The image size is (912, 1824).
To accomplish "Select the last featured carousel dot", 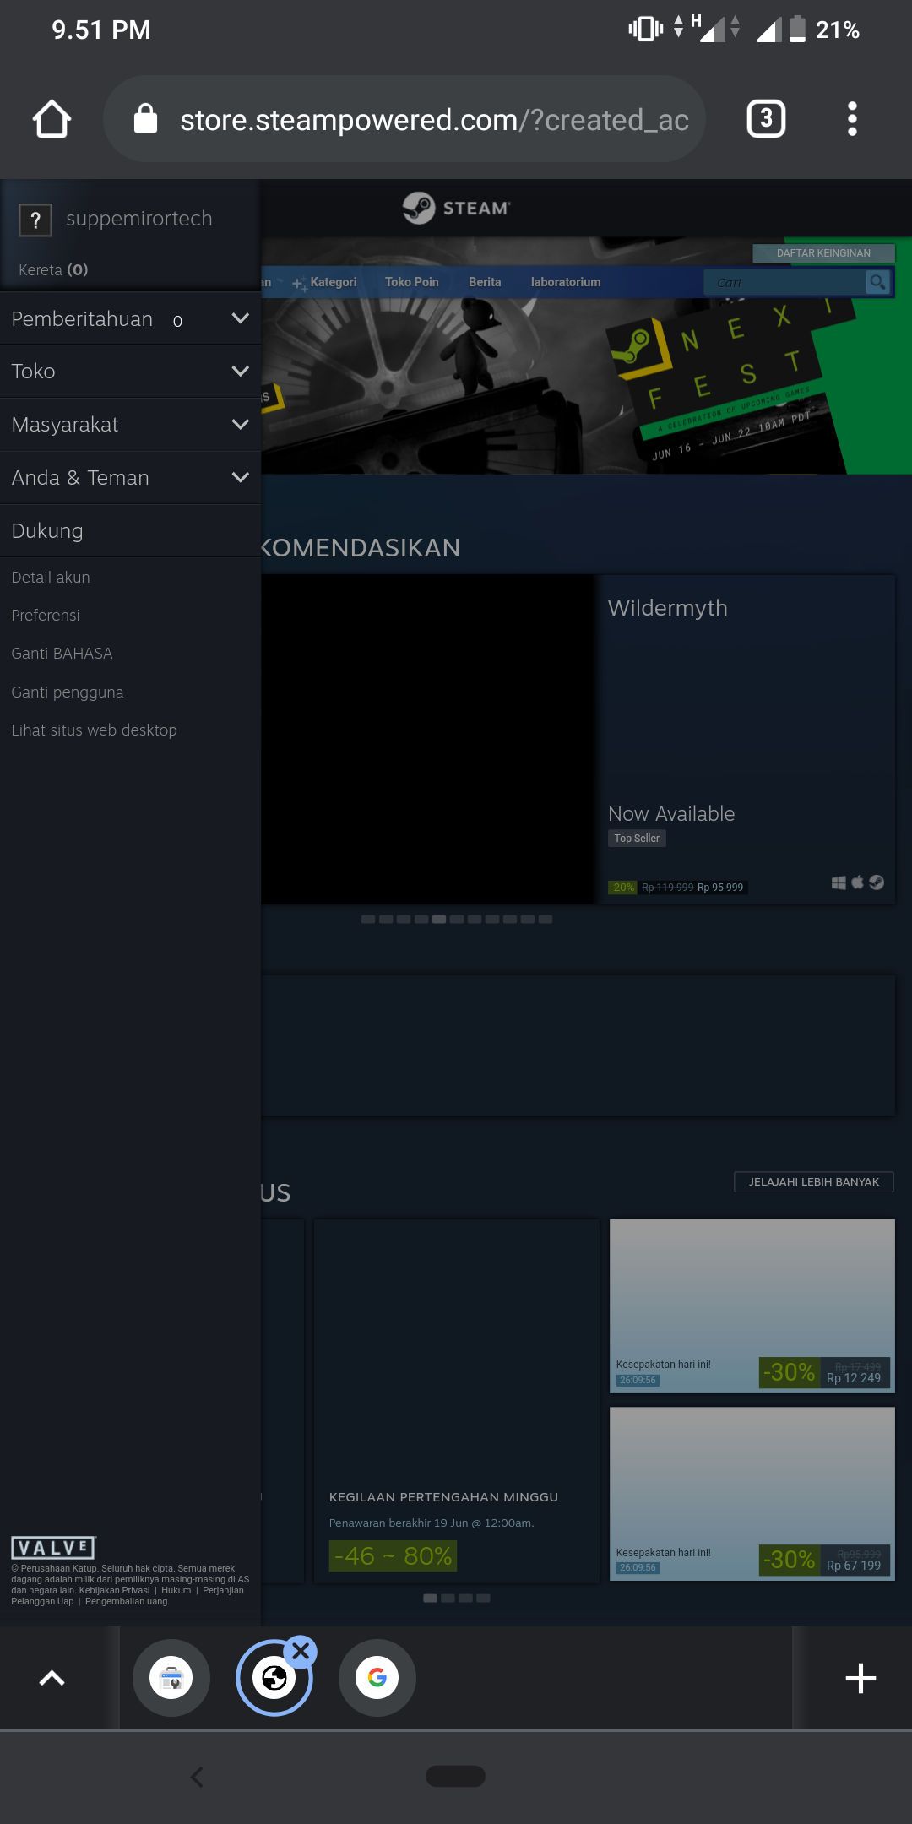I will click(546, 920).
